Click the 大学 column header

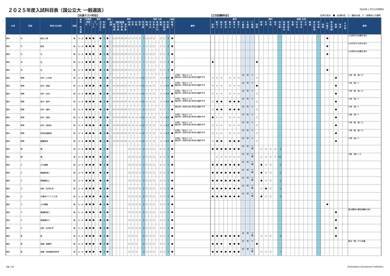10,26
